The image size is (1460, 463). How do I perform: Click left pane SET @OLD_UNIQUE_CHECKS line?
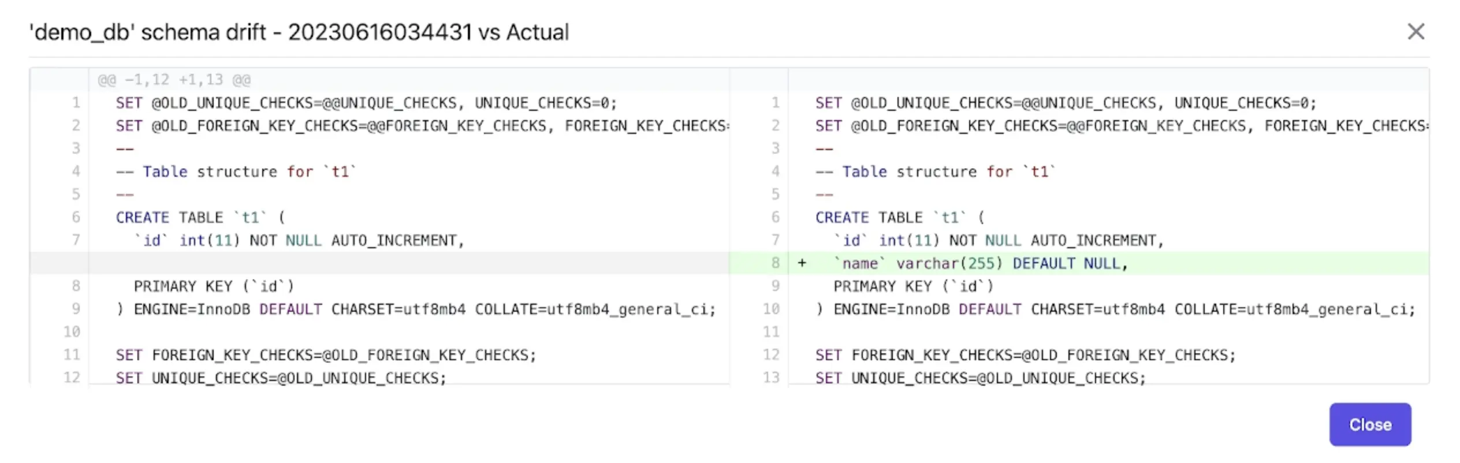pyautogui.click(x=366, y=103)
